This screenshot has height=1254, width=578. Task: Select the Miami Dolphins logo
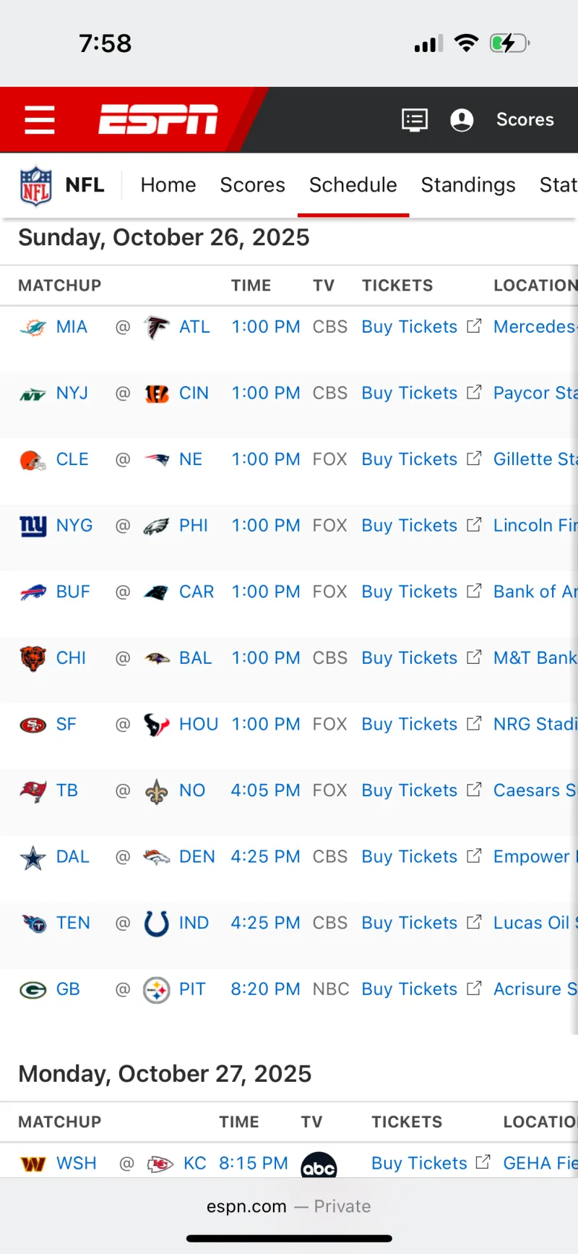point(32,326)
